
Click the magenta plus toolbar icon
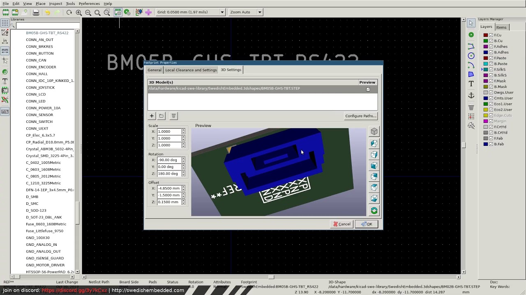148,12
